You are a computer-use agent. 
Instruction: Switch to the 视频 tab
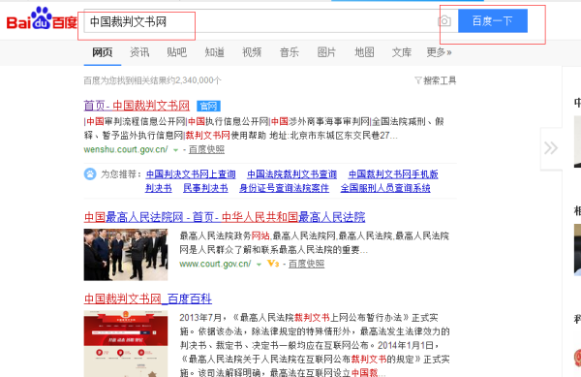click(x=252, y=52)
